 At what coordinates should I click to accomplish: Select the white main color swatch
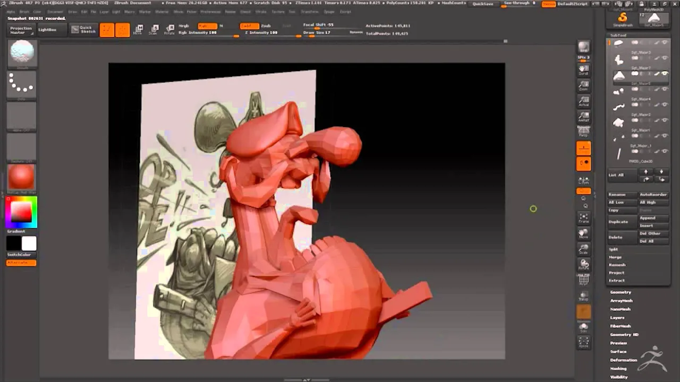coord(29,244)
